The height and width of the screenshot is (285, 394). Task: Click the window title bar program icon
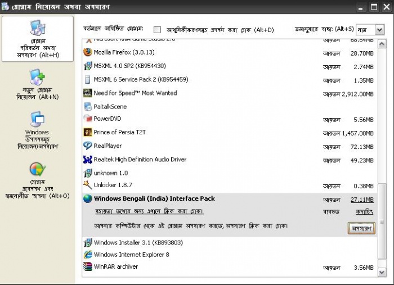(5, 7)
